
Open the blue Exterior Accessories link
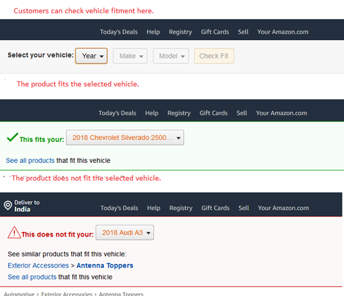(x=38, y=266)
